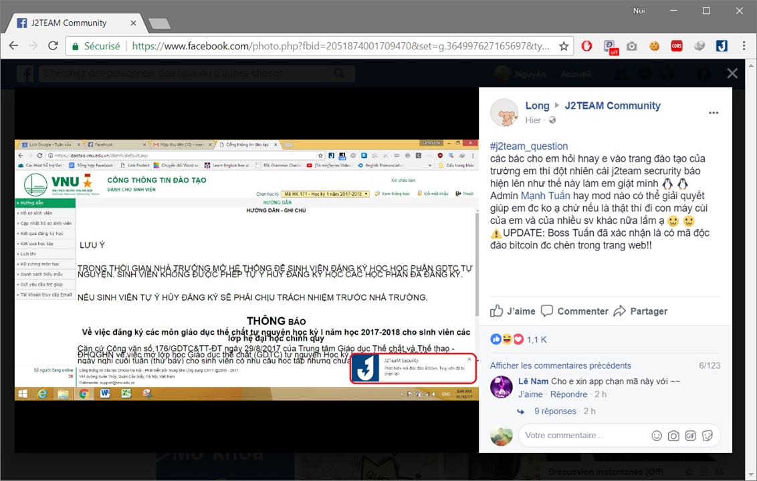Like Lê Nam's comment via J'aime
This screenshot has height=481, width=757.
[x=530, y=394]
